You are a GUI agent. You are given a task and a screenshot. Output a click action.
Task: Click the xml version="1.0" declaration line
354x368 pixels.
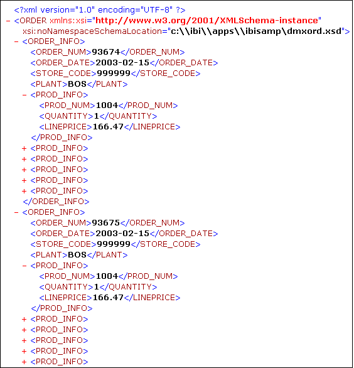[100, 10]
